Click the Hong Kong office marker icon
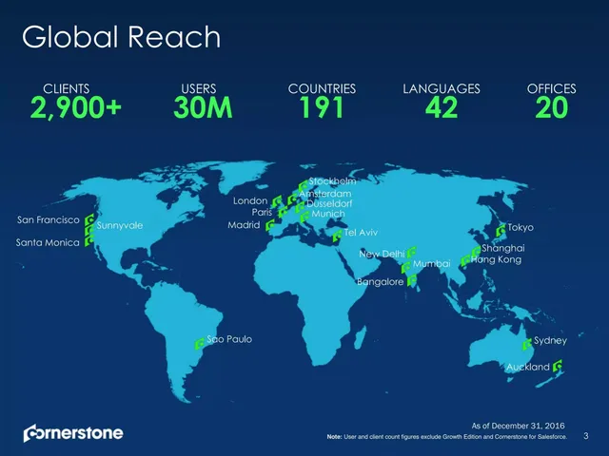This screenshot has width=609, height=456. tap(465, 260)
